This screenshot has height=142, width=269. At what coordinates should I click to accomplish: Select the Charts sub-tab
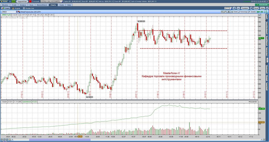pyautogui.click(x=6, y=8)
